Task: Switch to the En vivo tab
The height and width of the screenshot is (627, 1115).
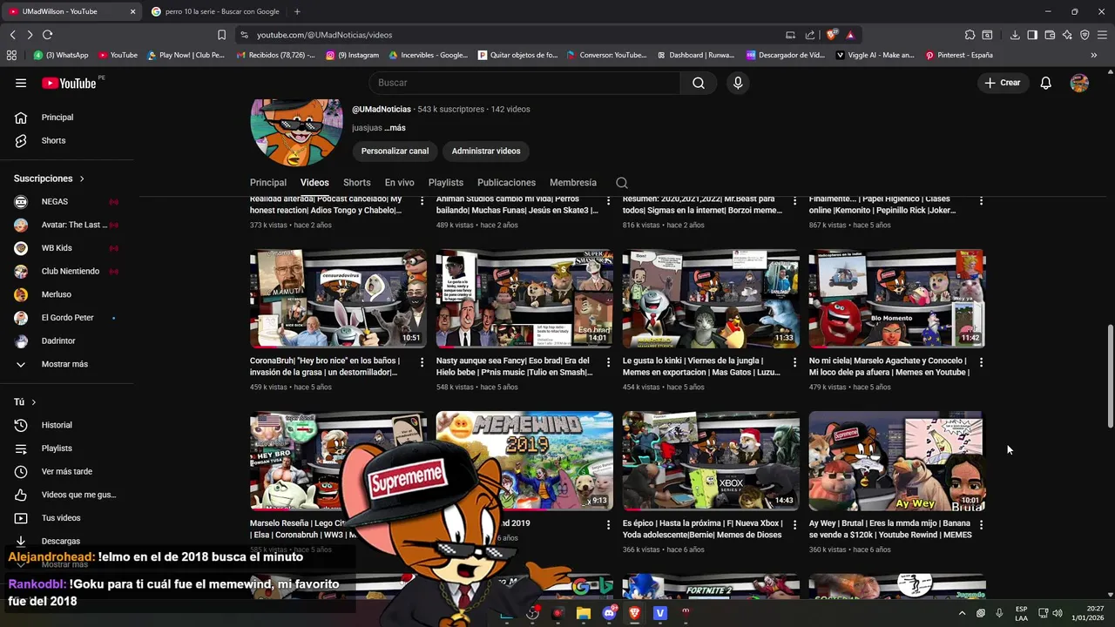Action: point(400,183)
